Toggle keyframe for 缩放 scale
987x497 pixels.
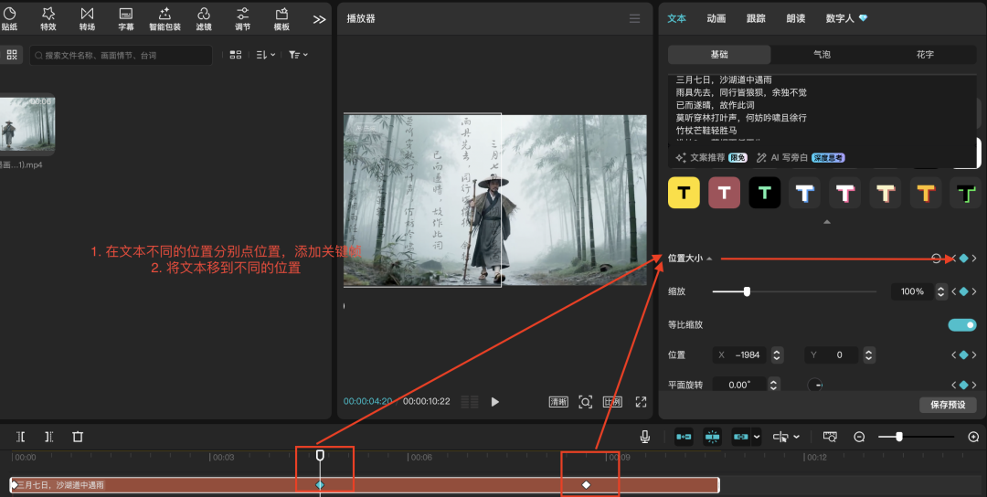963,291
